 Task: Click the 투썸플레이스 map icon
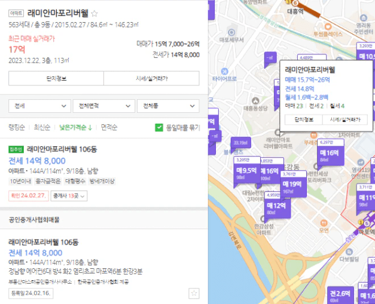(x=328, y=26)
